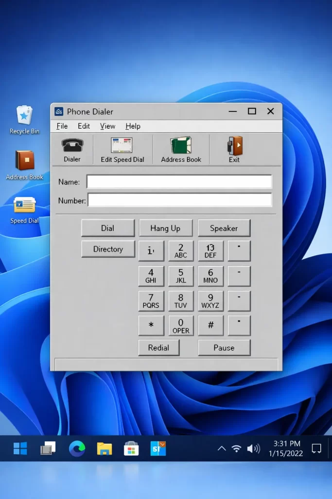The image size is (332, 499).
Task: Click the dot key right of DEF
Action: (x=239, y=251)
